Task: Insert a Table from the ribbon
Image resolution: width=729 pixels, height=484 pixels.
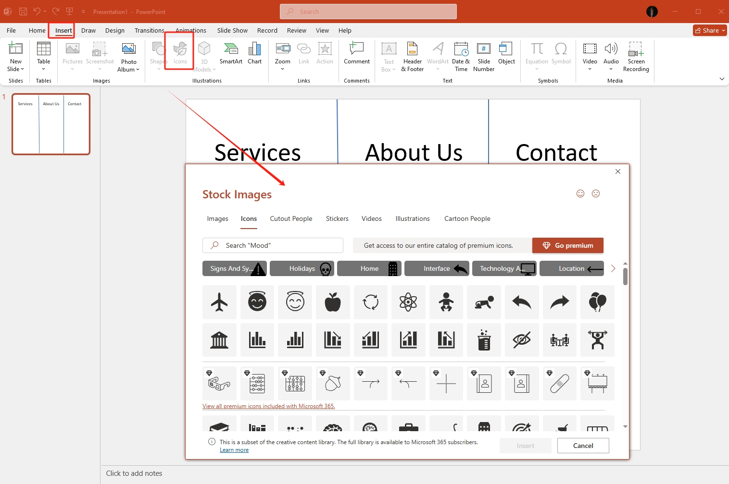Action: [43, 56]
